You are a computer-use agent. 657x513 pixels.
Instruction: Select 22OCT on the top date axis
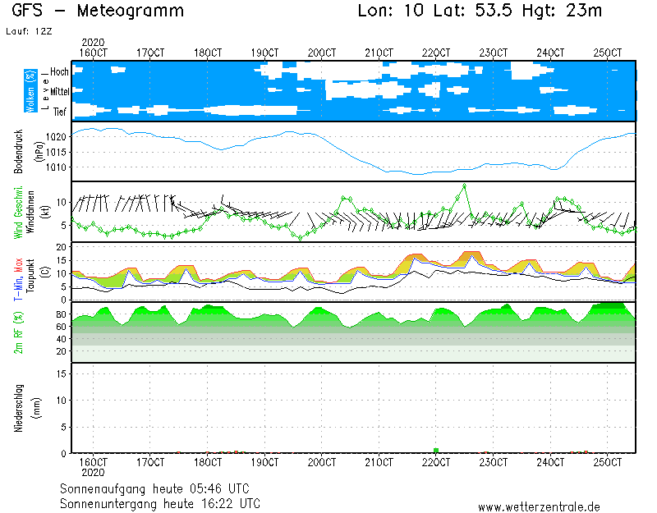click(436, 53)
